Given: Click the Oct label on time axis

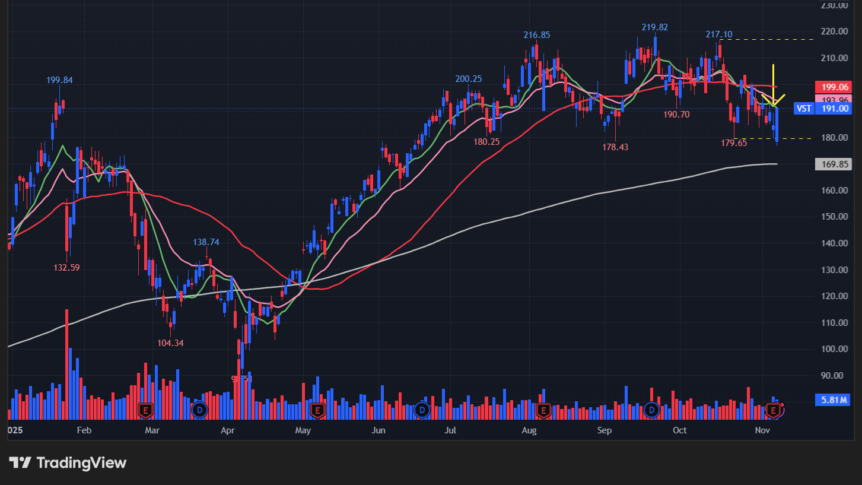Looking at the screenshot, I should point(680,430).
